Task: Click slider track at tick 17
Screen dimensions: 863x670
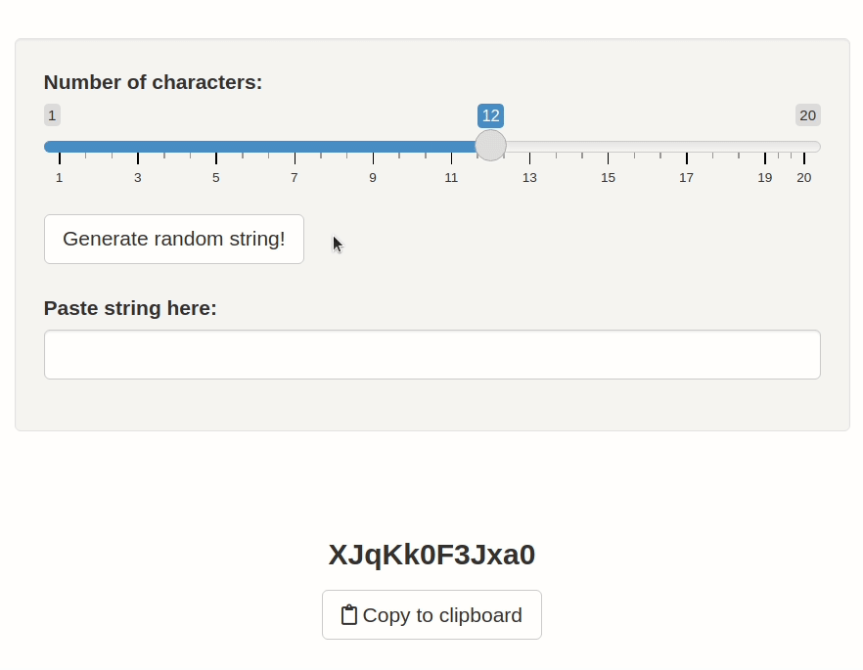Action: pos(687,147)
